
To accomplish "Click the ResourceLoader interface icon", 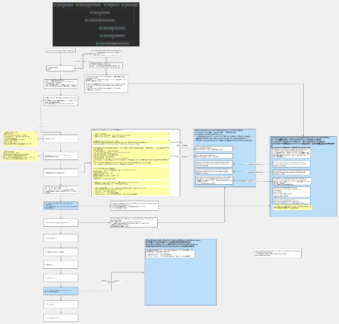I will click(x=123, y=5).
